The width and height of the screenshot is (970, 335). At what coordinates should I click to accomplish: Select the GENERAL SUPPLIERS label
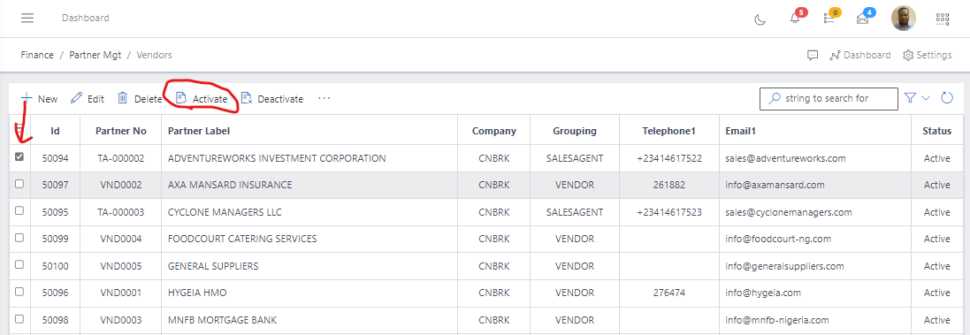213,266
